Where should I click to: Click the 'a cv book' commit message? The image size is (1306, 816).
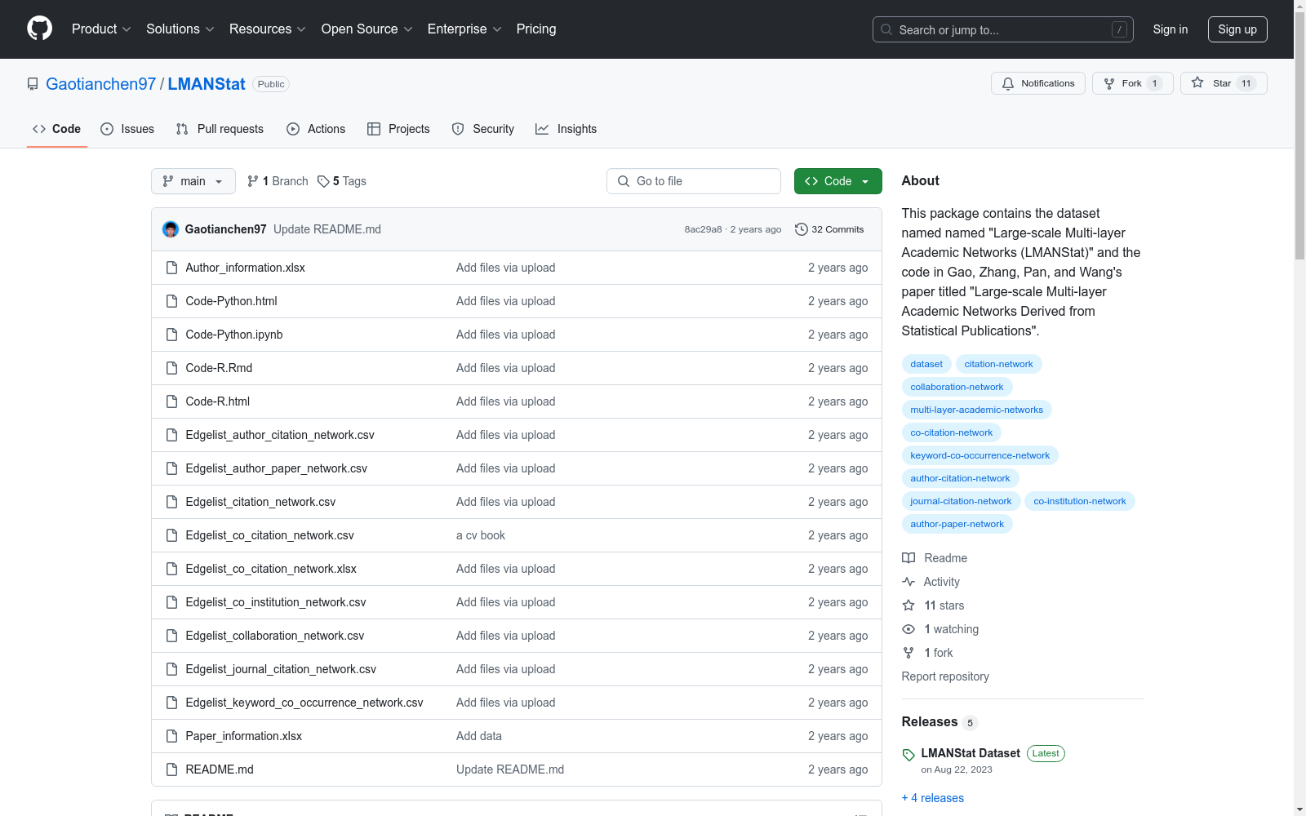481,535
